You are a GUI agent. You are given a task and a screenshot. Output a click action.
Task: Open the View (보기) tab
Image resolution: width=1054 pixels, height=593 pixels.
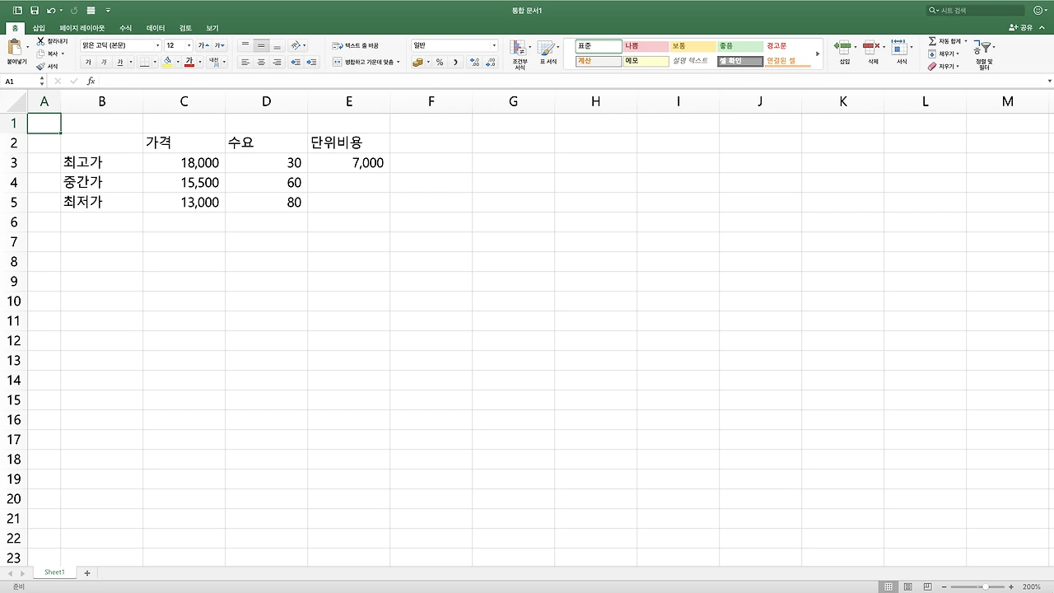click(212, 28)
